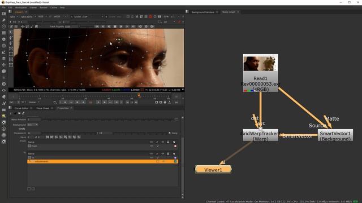Click the add grid button below To list

(x=29, y=189)
